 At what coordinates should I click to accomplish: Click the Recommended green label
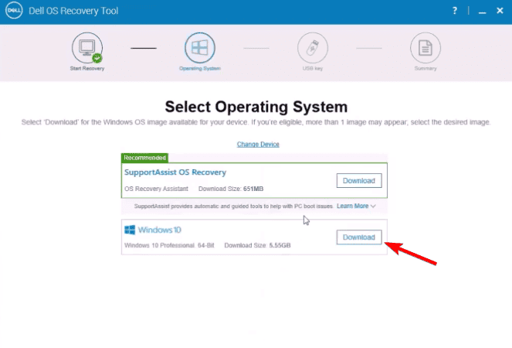[x=144, y=158]
